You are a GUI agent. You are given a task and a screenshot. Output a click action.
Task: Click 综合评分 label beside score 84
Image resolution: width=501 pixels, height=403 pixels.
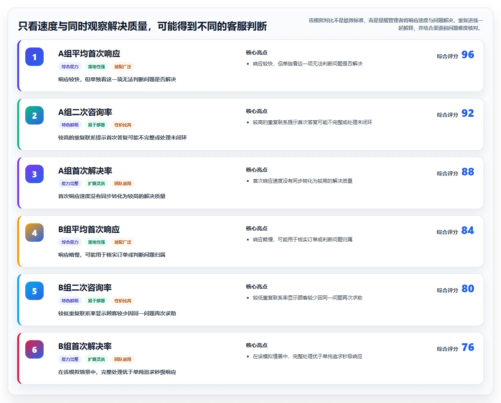click(x=447, y=232)
